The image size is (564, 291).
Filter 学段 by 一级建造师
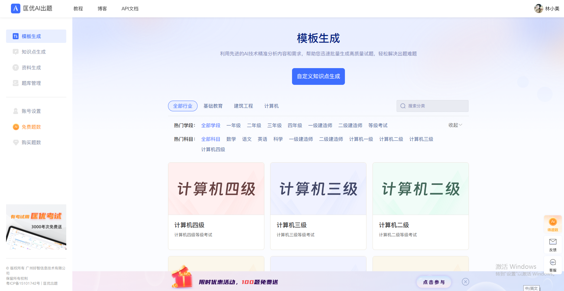click(320, 125)
